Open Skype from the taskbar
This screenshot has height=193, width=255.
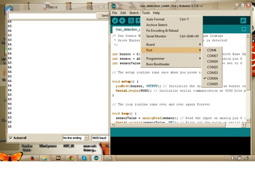click(84, 158)
